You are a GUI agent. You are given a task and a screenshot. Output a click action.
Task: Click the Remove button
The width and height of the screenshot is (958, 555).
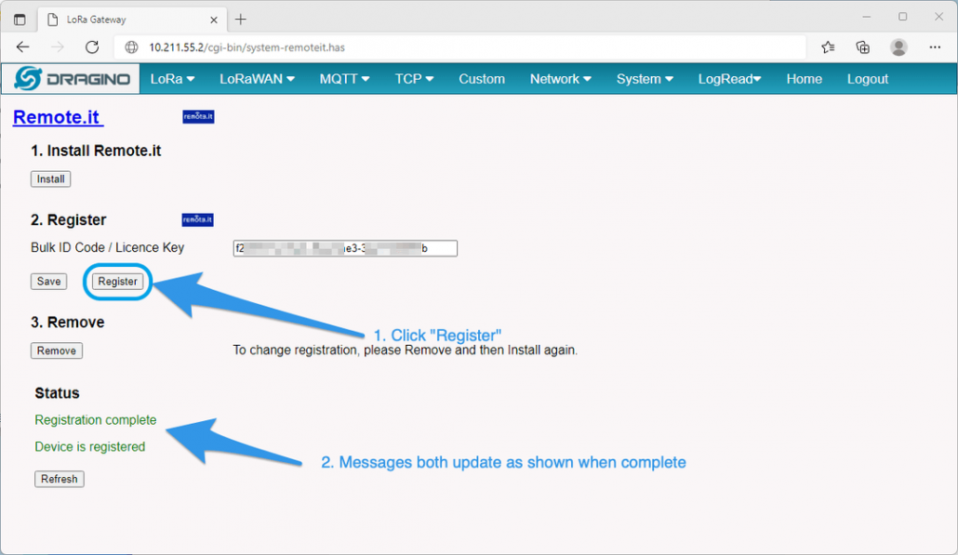[56, 350]
